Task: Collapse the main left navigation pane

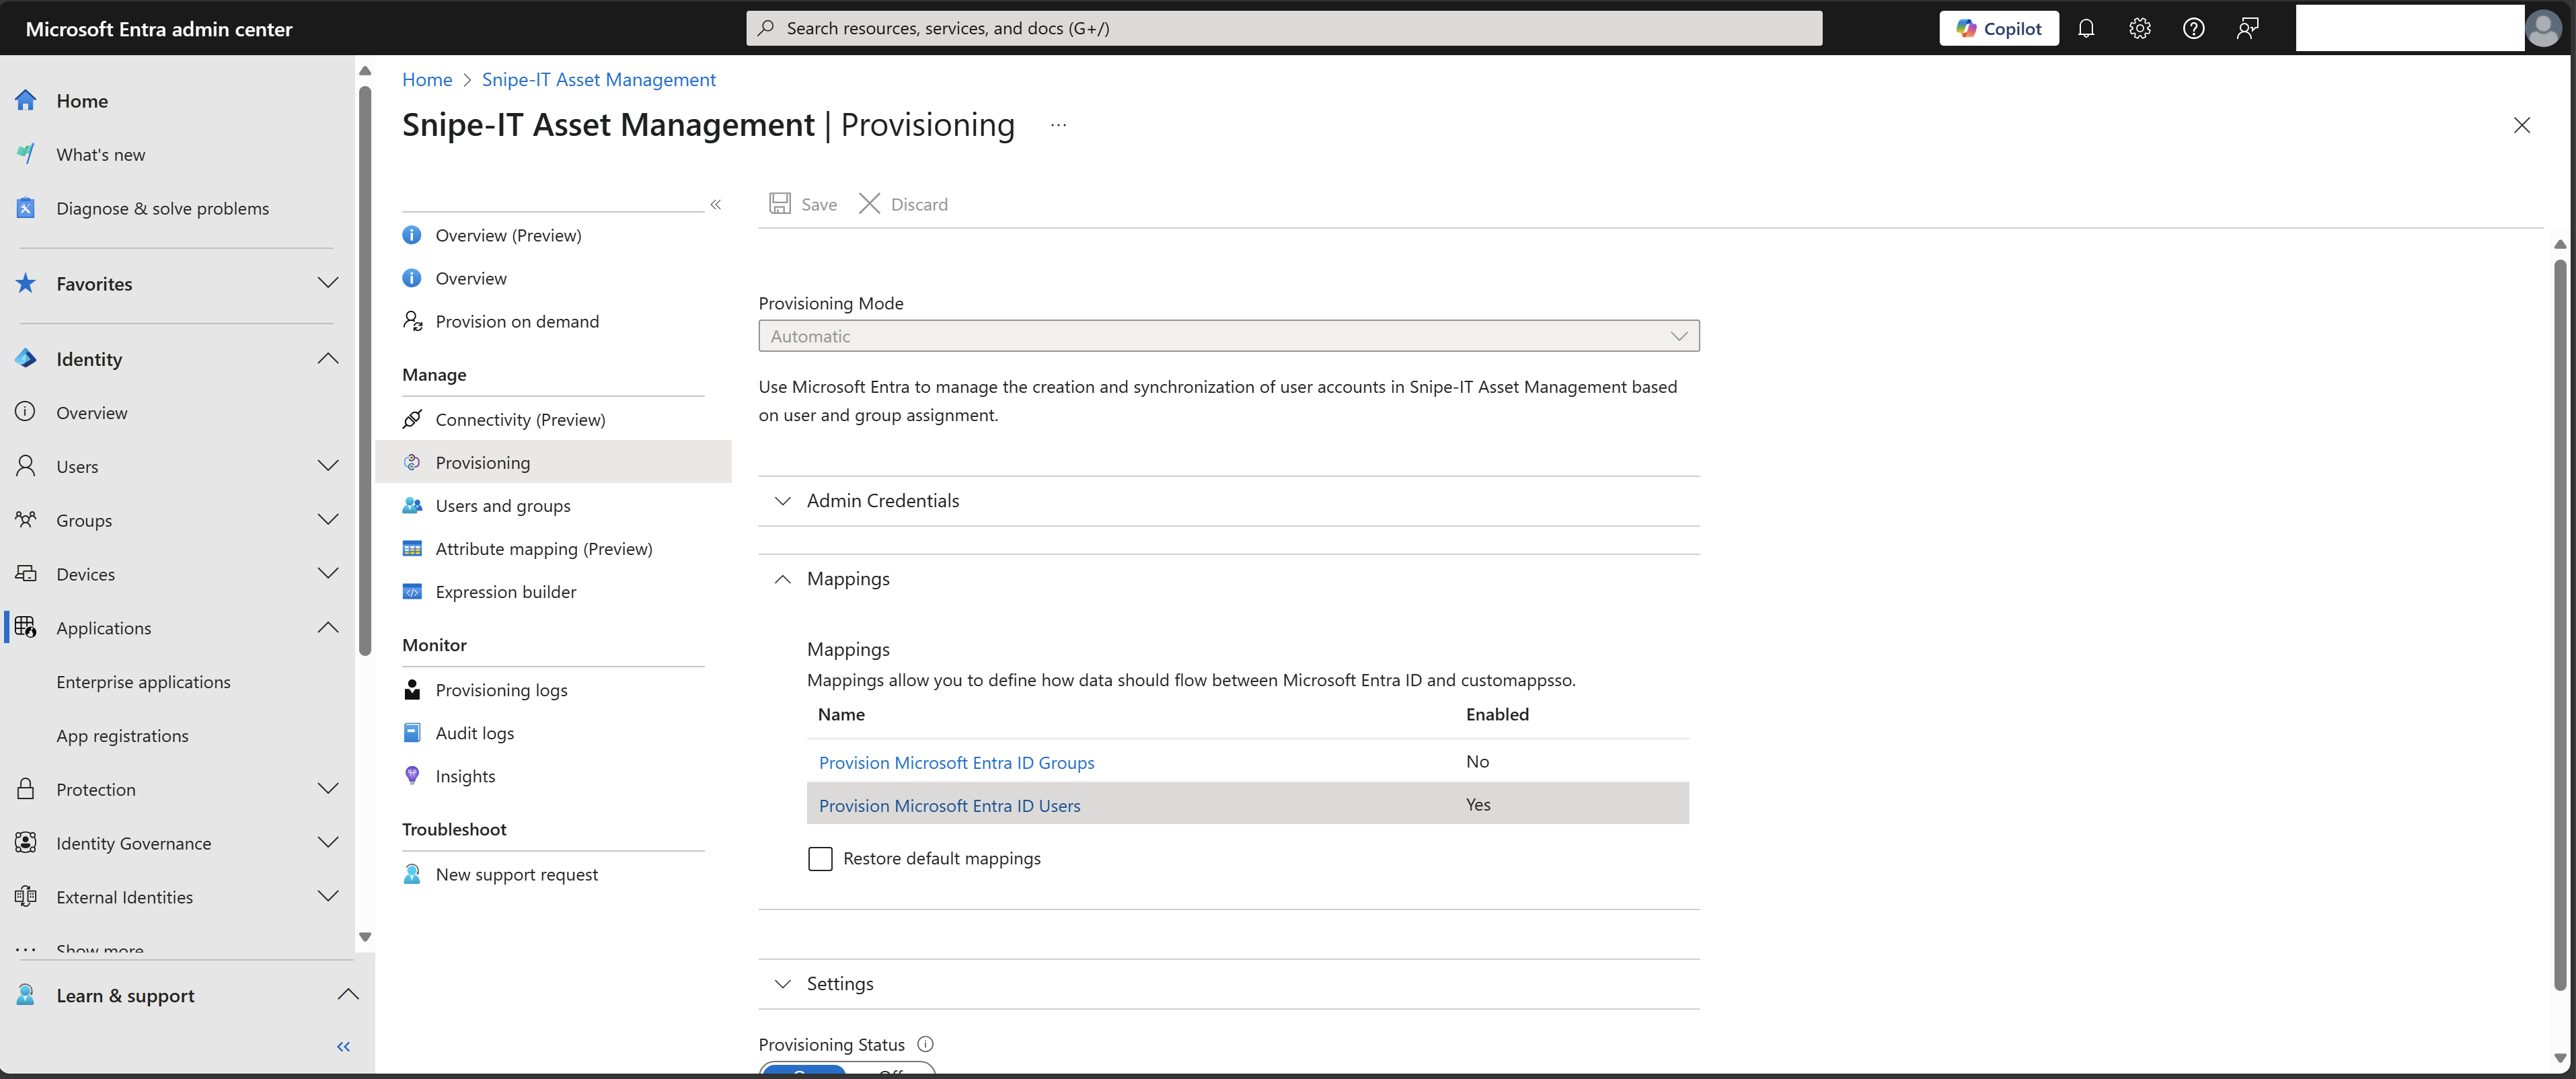Action: [343, 1046]
